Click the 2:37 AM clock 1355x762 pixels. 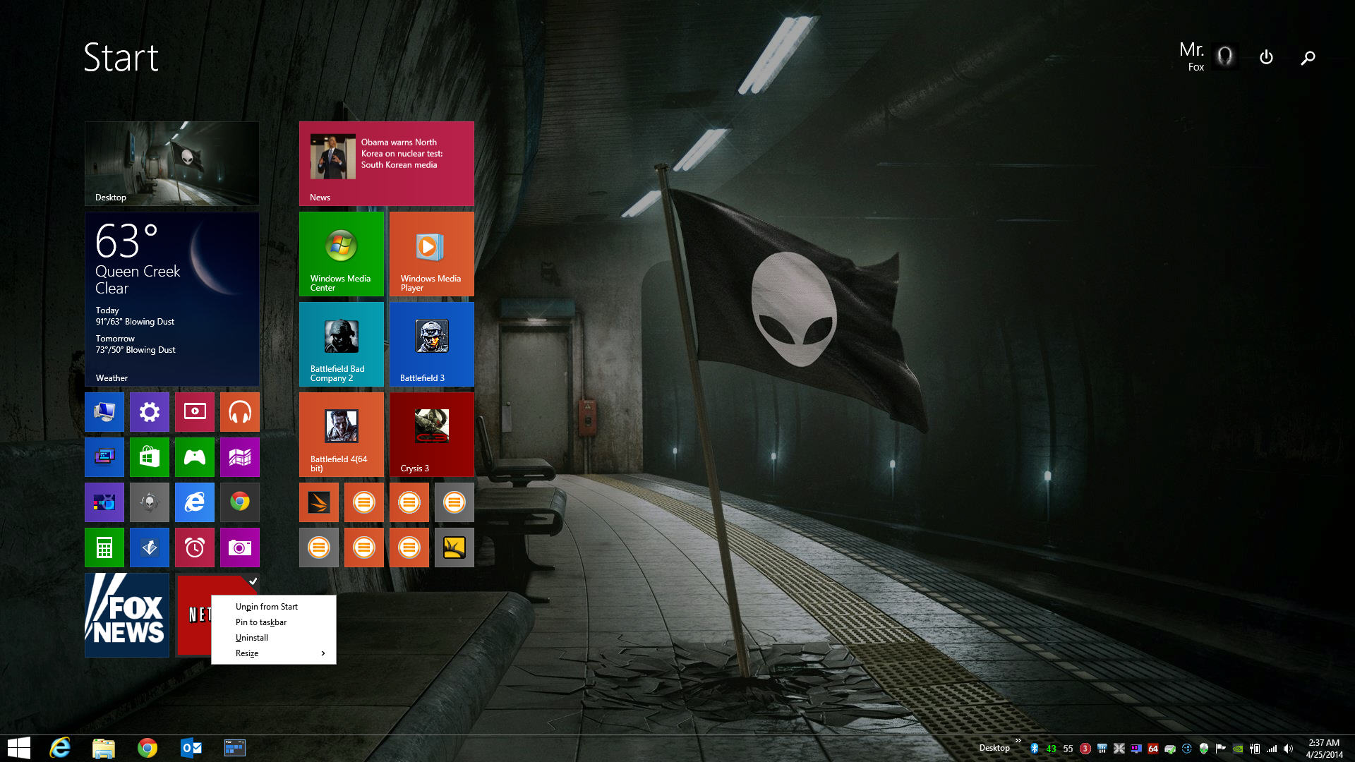click(1324, 743)
